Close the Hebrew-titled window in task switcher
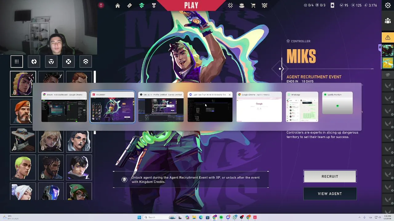This screenshot has width=394, height=221. pyautogui.click(x=229, y=95)
